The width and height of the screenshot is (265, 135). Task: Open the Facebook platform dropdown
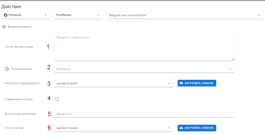(x=26, y=15)
